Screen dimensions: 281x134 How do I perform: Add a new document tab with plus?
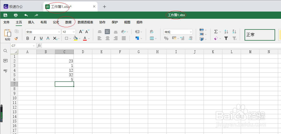(x=105, y=7)
